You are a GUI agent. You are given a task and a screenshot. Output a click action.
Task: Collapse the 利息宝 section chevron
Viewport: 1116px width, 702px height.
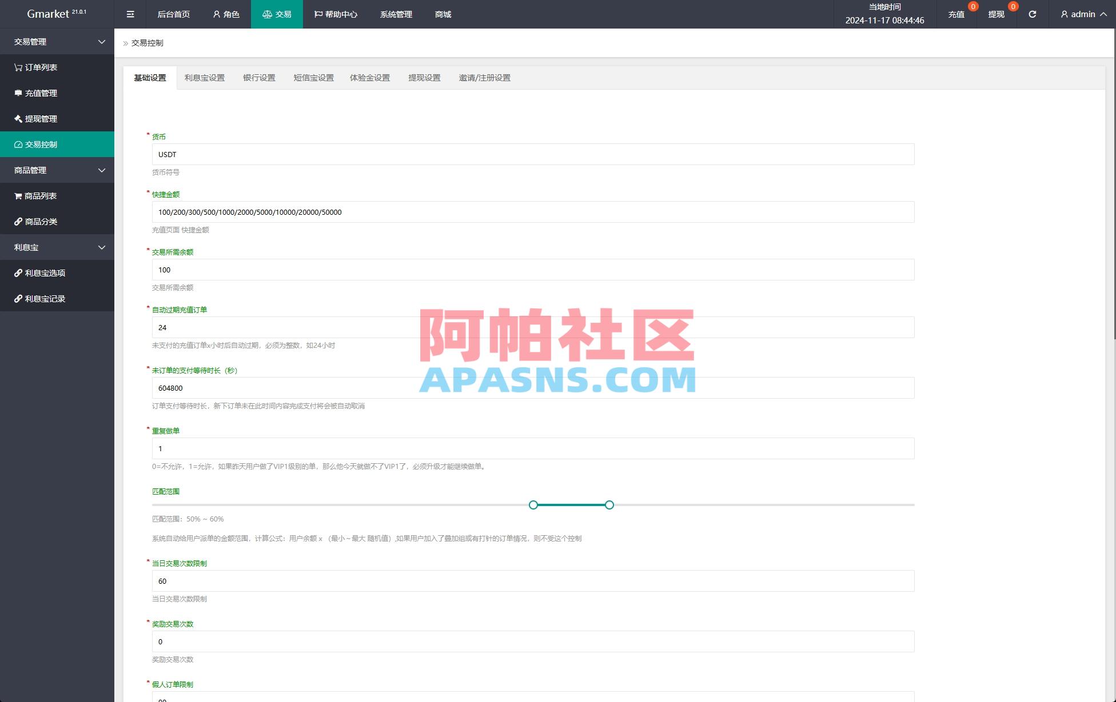coord(101,247)
